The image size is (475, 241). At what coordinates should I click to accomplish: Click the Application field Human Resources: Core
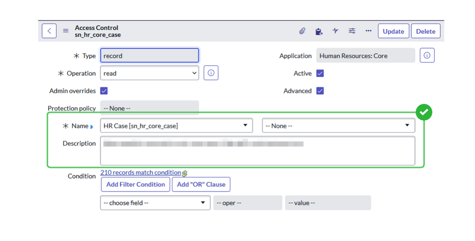tap(366, 55)
